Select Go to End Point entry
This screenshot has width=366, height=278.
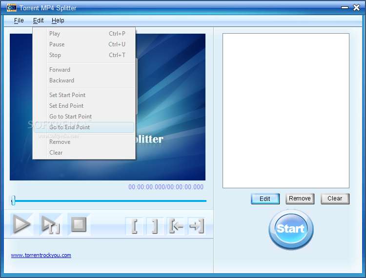(x=84, y=127)
